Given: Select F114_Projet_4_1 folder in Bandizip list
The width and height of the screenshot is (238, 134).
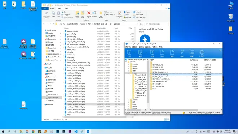Looking at the screenshot, I should (157, 84).
